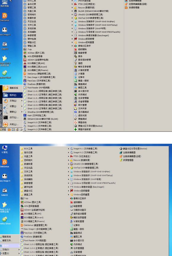Launch 显示器测试 monitor test
The height and width of the screenshot is (256, 172).
point(81,112)
